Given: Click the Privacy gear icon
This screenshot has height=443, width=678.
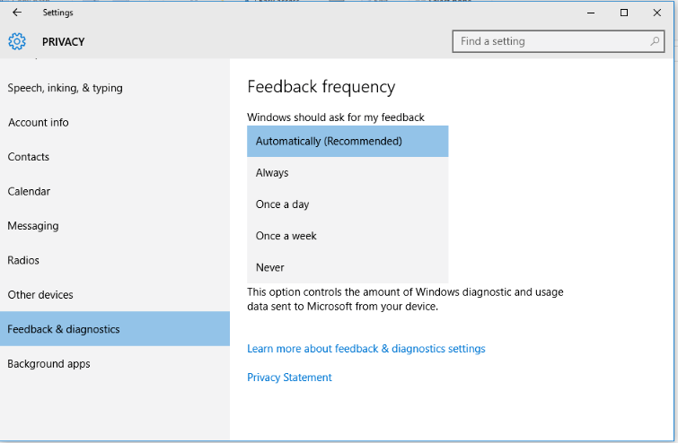Looking at the screenshot, I should tap(17, 41).
